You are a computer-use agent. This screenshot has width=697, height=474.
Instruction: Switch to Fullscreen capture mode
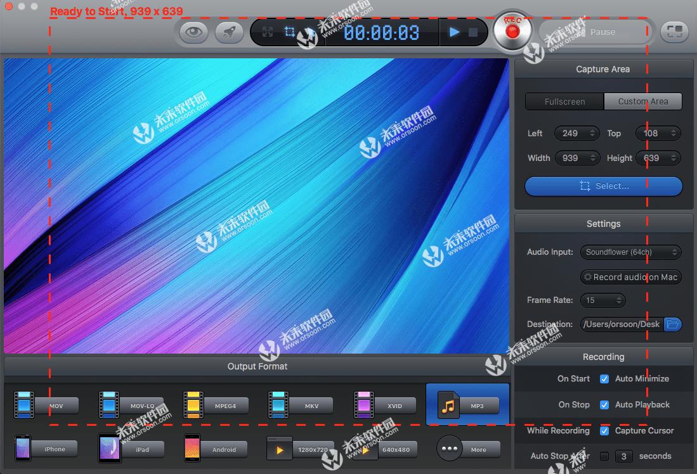[564, 101]
